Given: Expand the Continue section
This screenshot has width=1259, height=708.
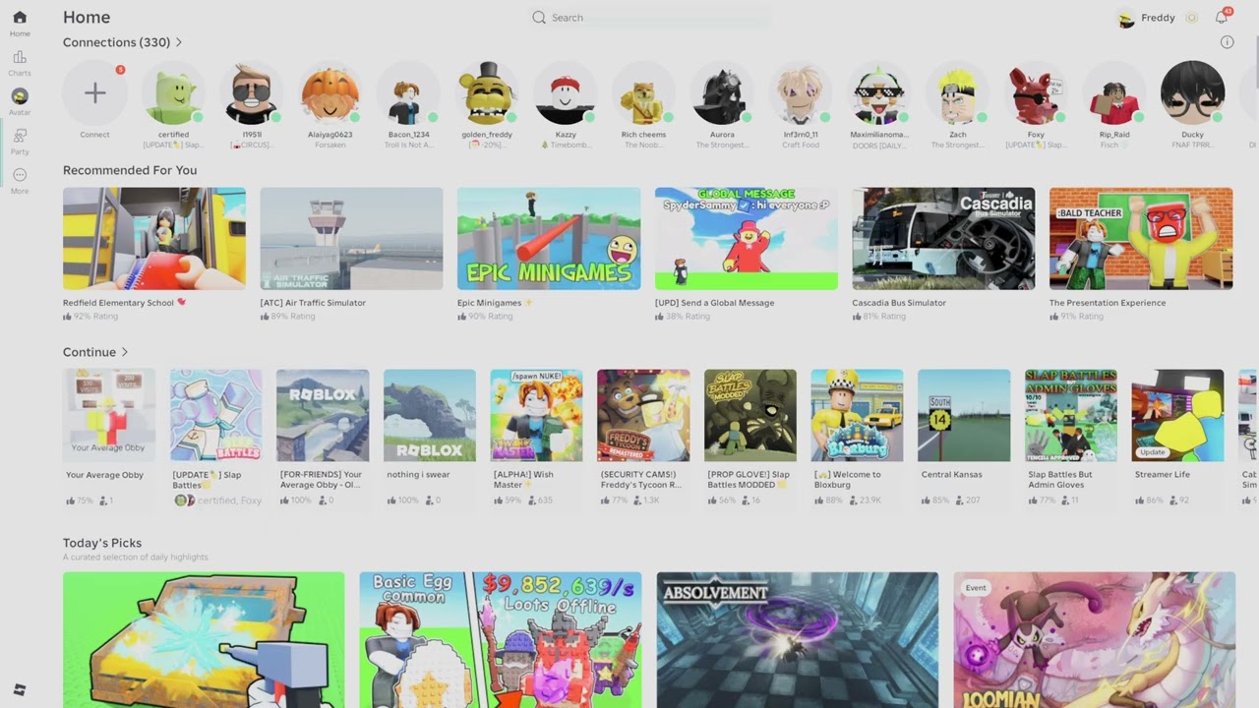Looking at the screenshot, I should coord(96,352).
